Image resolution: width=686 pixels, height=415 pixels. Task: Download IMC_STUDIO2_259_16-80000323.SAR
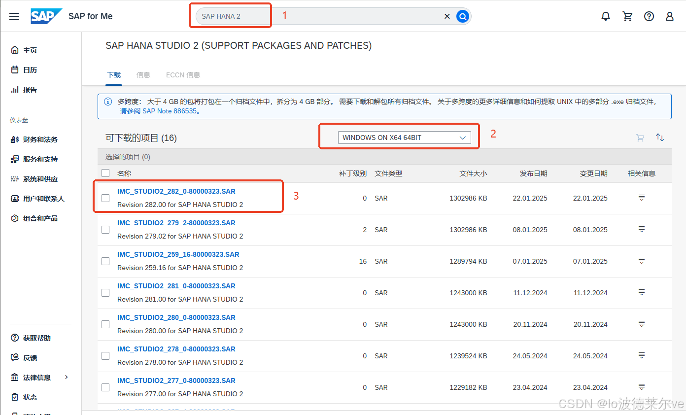click(178, 254)
